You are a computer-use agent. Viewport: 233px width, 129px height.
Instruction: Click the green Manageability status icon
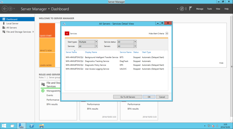coord(43,91)
